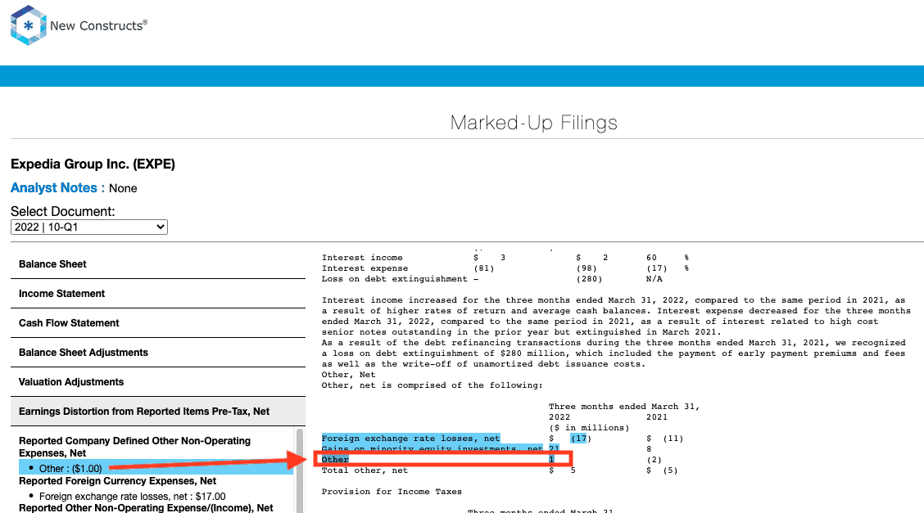
Task: Click the New Constructs hexagon logo icon
Action: coord(29,25)
